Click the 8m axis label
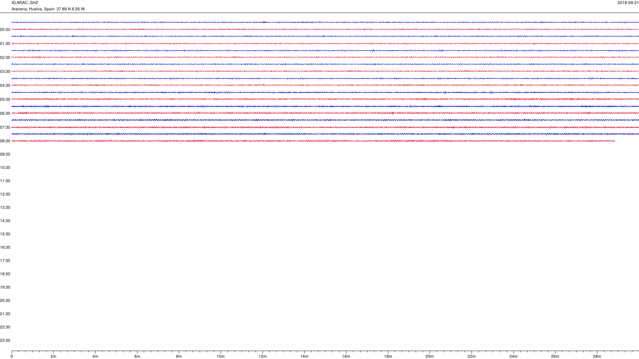The width and height of the screenshot is (639, 359). coord(179,356)
